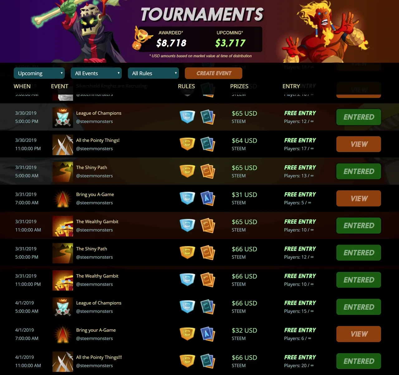Click the gold shield icon for All the Pointy Things!
This screenshot has width=399, height=375.
coord(187,144)
